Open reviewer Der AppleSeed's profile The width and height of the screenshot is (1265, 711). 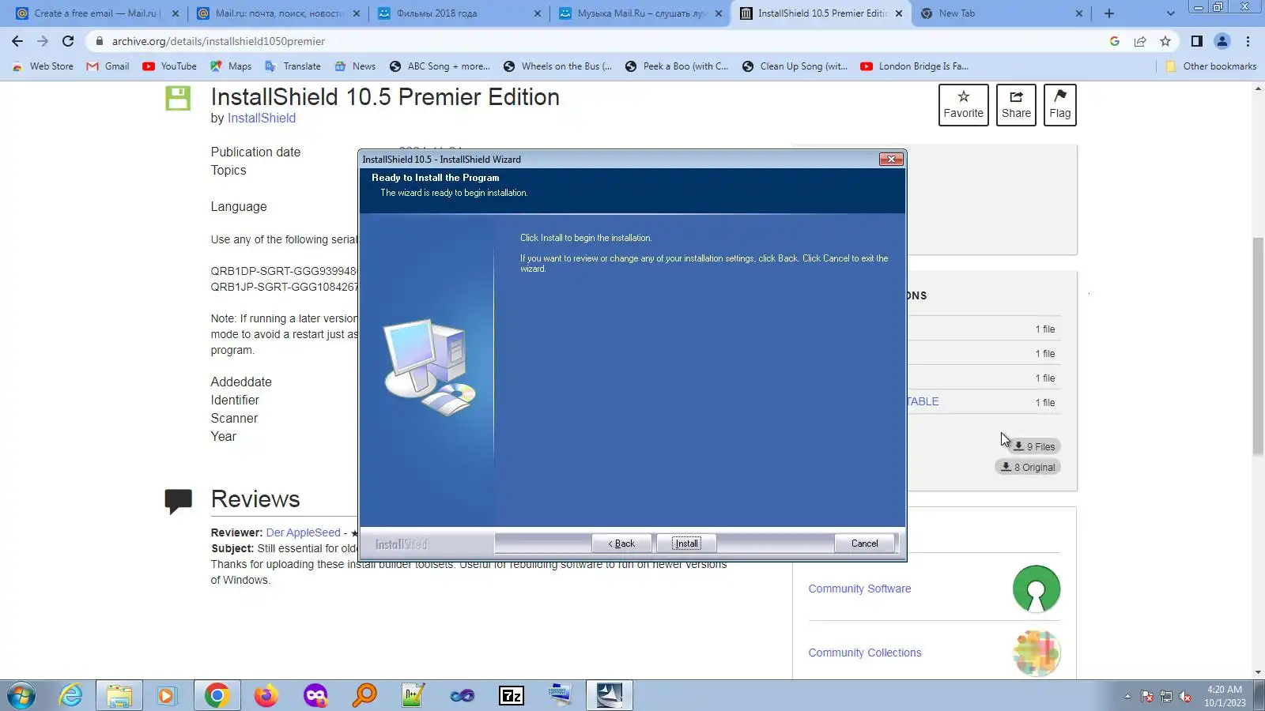pyautogui.click(x=304, y=533)
